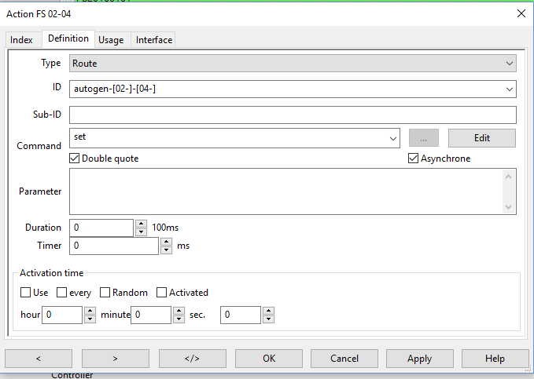Click the Edit command button
Viewport: 534px width, 379px height.
pyautogui.click(x=481, y=137)
